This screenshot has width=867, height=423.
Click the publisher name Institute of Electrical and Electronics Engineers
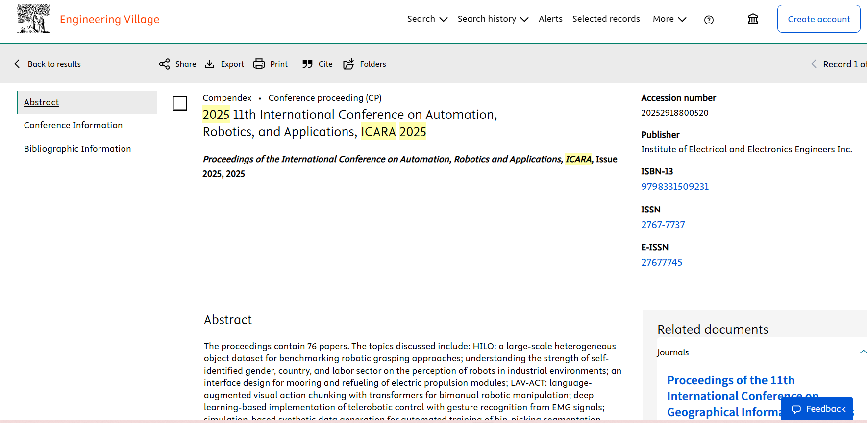[x=746, y=149]
